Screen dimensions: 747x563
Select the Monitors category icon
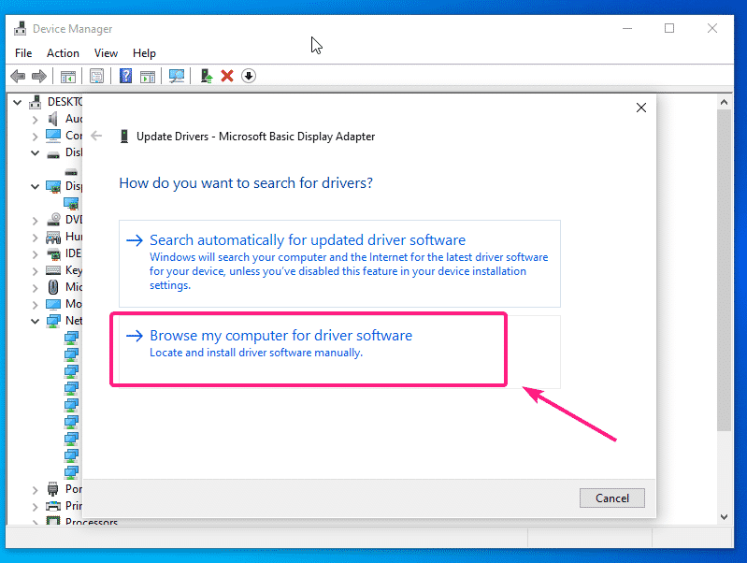tap(53, 304)
